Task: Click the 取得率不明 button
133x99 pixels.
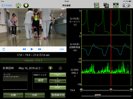Action: pos(58,95)
